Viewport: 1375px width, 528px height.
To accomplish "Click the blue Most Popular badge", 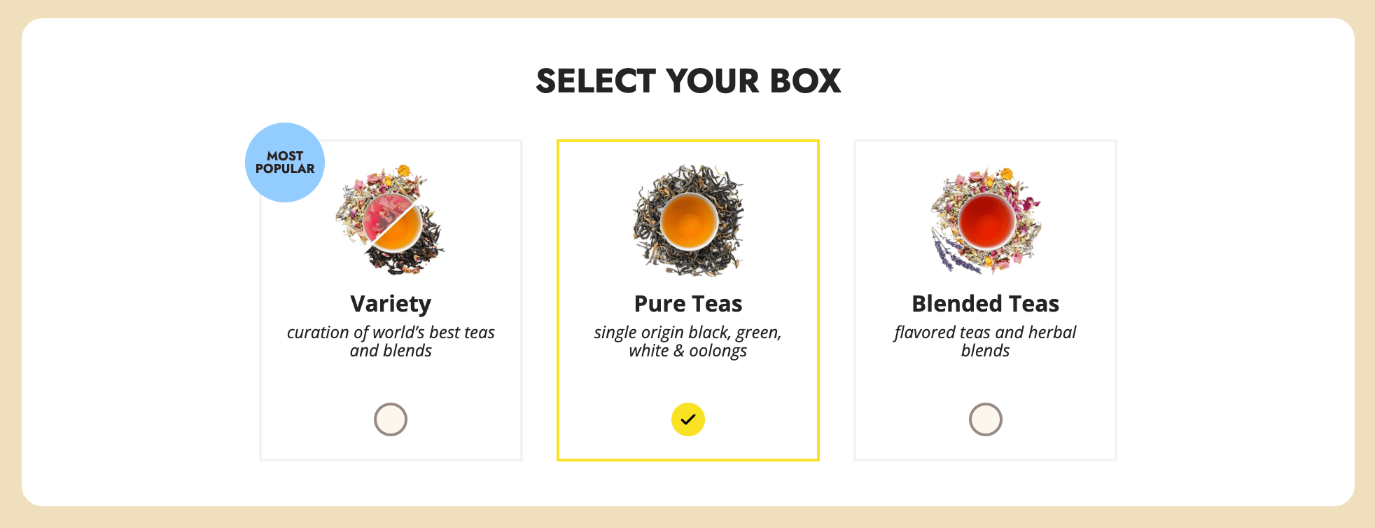I will (x=284, y=162).
